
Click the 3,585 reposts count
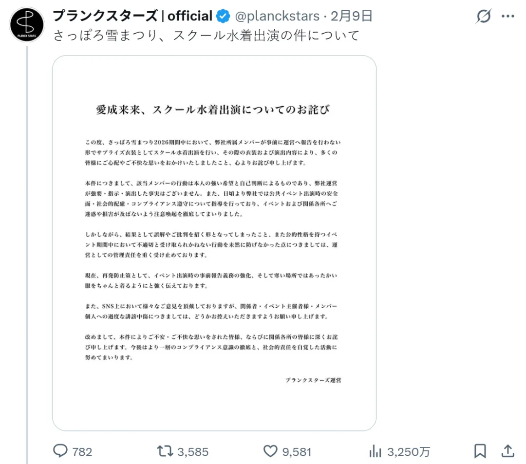193,452
